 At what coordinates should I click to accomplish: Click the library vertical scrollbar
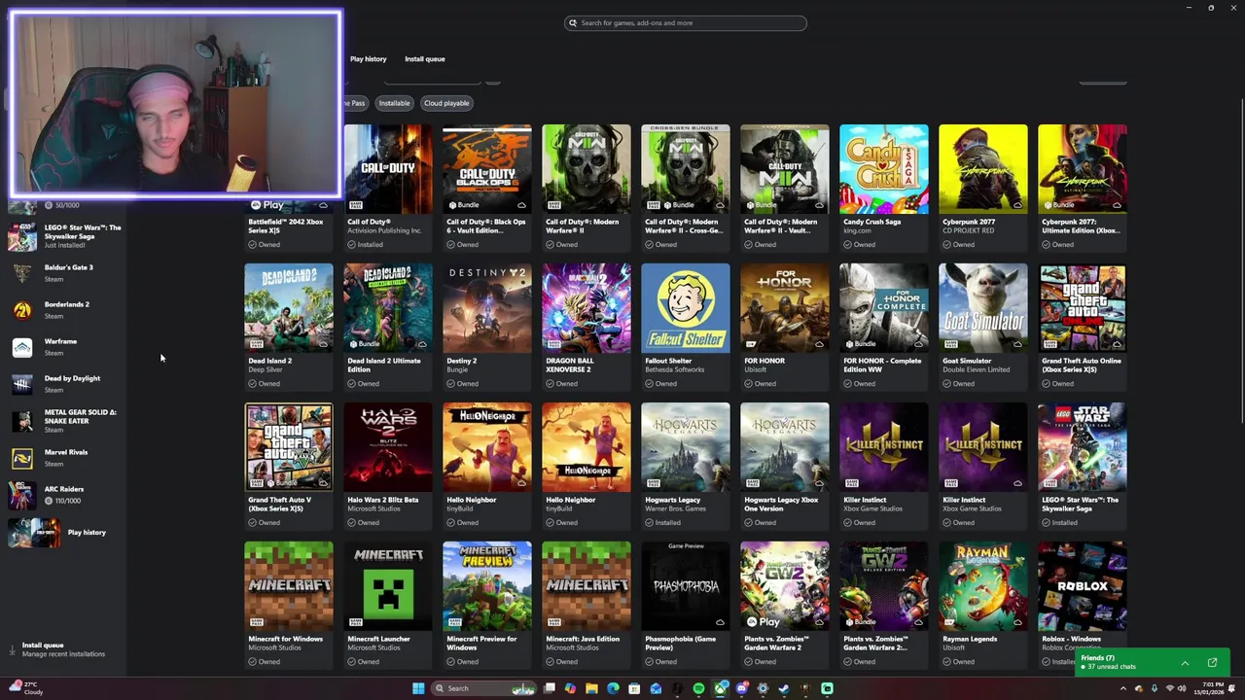click(x=1241, y=261)
